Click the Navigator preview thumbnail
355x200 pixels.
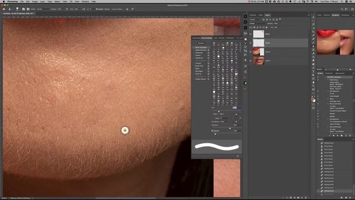(x=335, y=42)
